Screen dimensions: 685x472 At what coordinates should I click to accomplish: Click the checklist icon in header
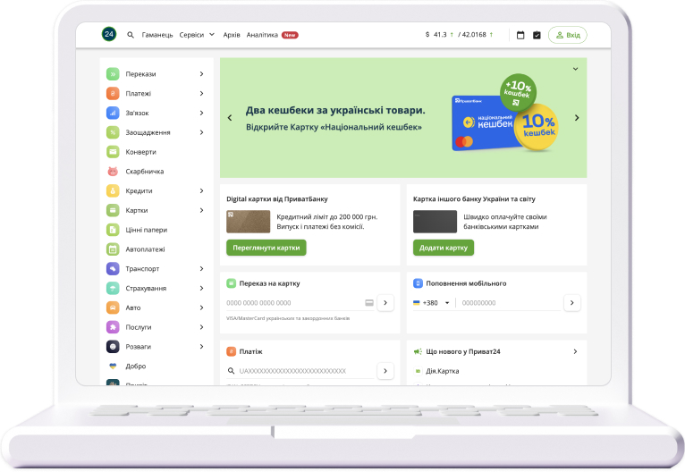pos(537,35)
